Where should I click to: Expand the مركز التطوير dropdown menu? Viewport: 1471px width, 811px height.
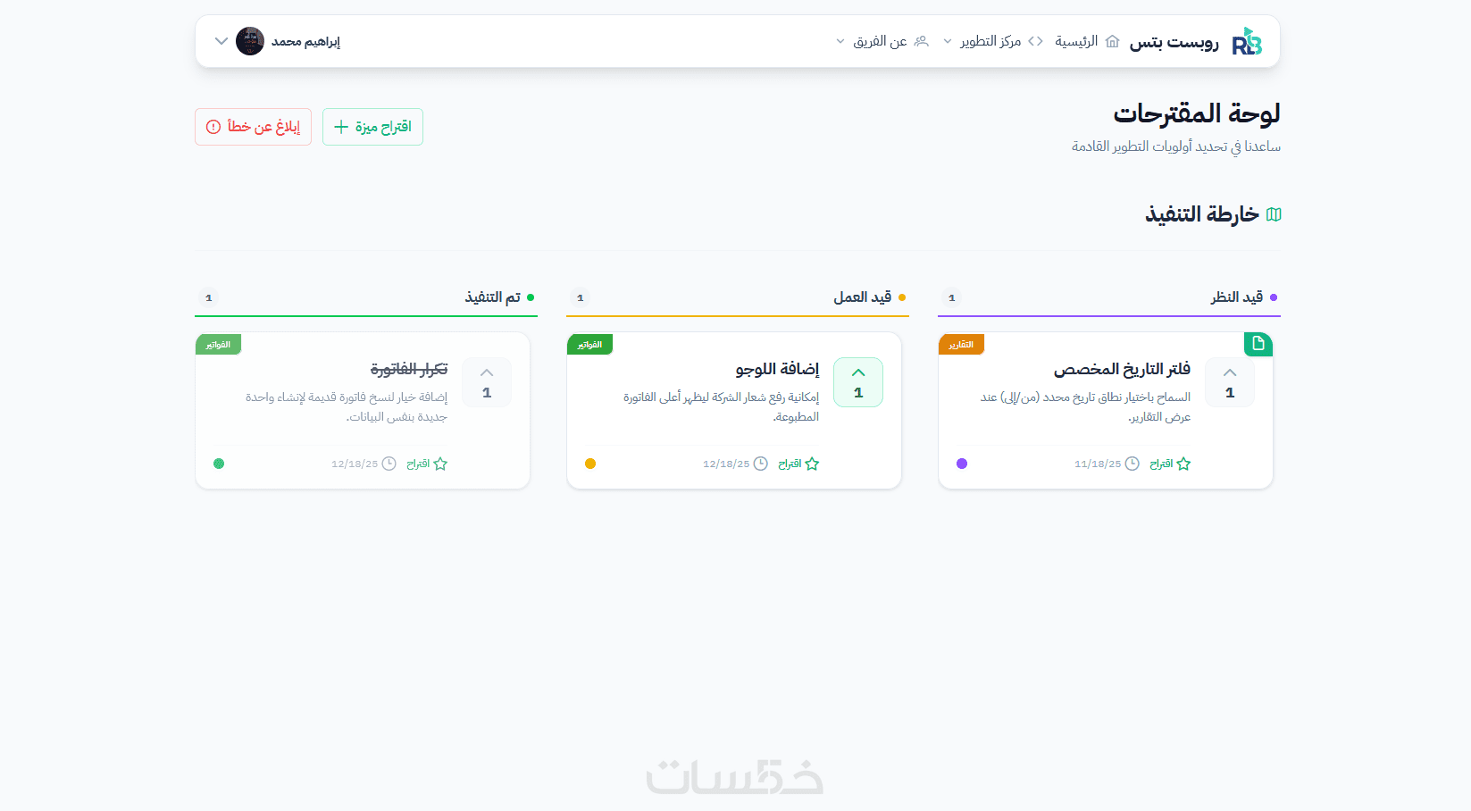[991, 41]
